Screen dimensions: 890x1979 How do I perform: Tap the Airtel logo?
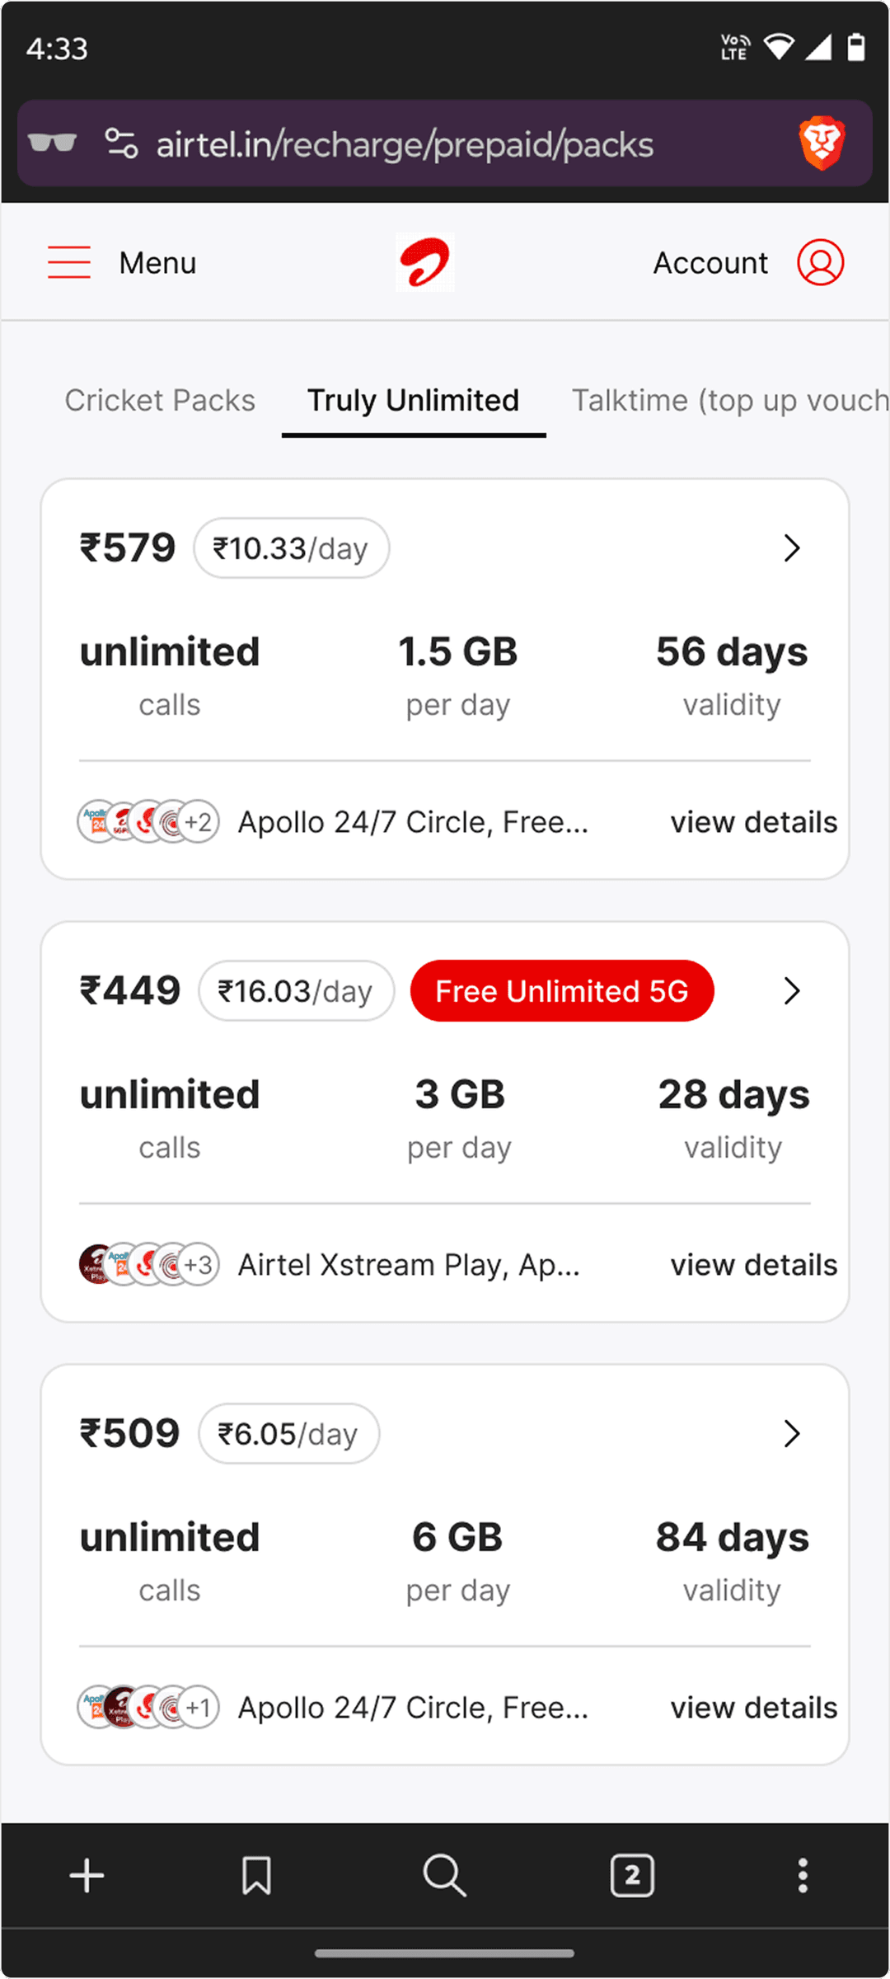pyautogui.click(x=424, y=262)
